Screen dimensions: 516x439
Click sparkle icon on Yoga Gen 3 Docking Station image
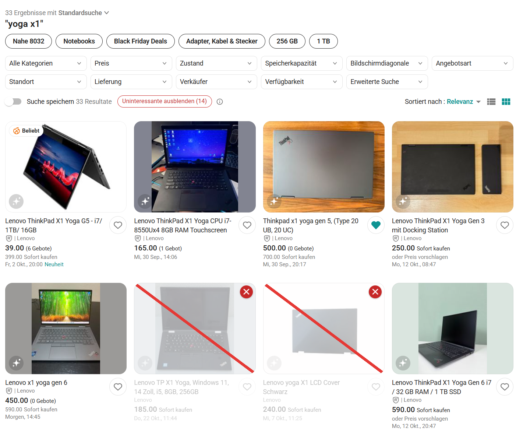[x=403, y=201]
